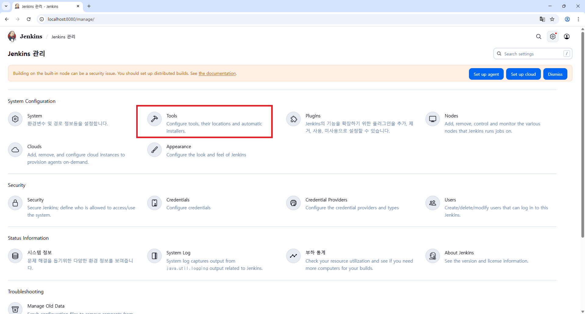Open the Credential Providers link

[x=326, y=200]
